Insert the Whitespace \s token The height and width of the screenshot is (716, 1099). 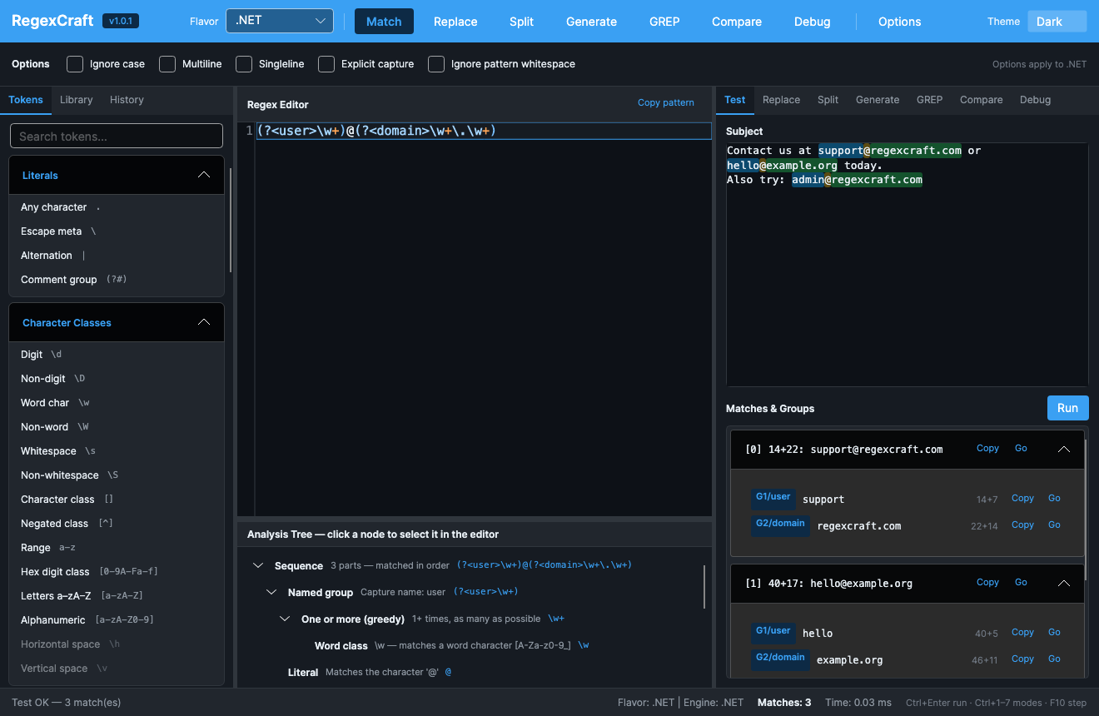117,451
